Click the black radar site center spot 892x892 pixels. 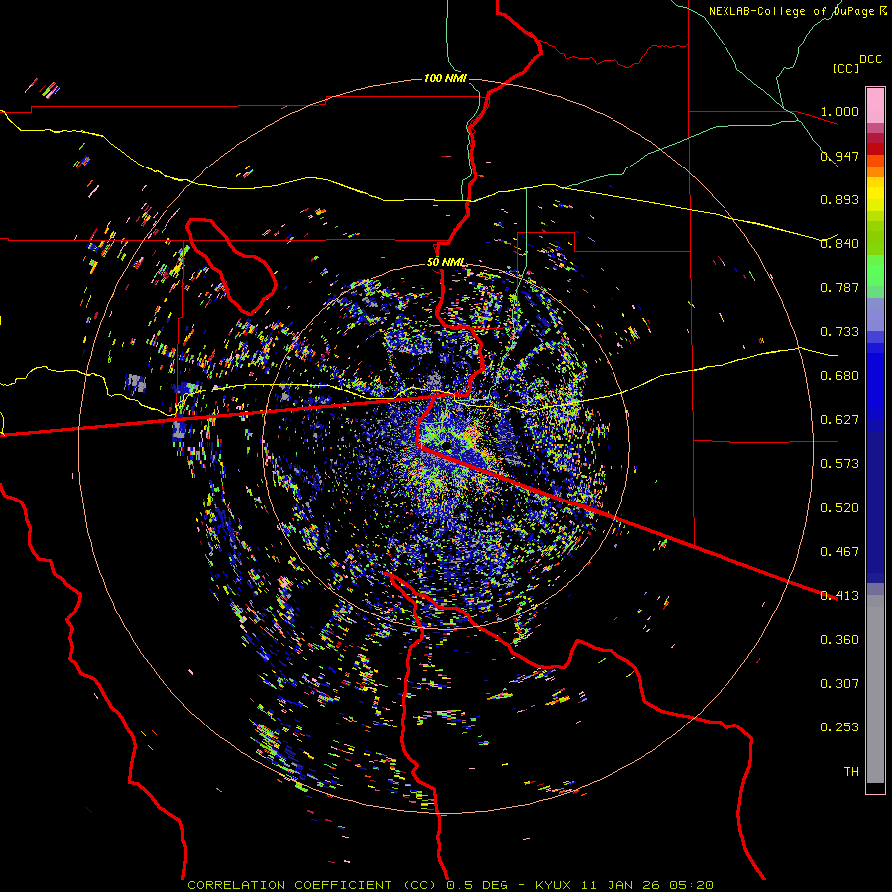447,445
